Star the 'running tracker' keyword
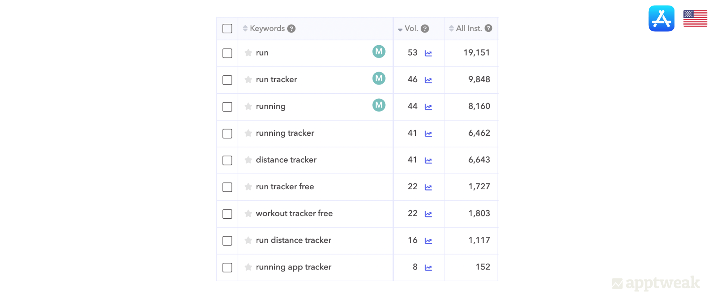 coord(248,133)
